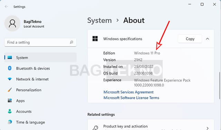Open Microsoft Services Agreement link
221x130 pixels.
pos(128,92)
